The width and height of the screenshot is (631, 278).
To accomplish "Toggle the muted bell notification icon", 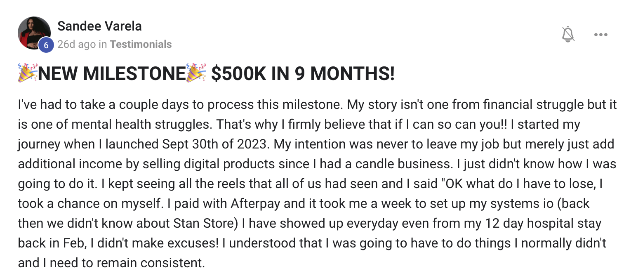I will (x=568, y=34).
